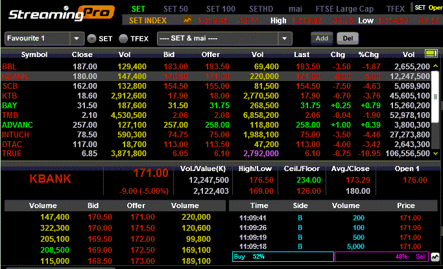Click the column layout icon beside Vol header
This screenshot has width=443, height=269.
pyautogui.click(x=431, y=54)
